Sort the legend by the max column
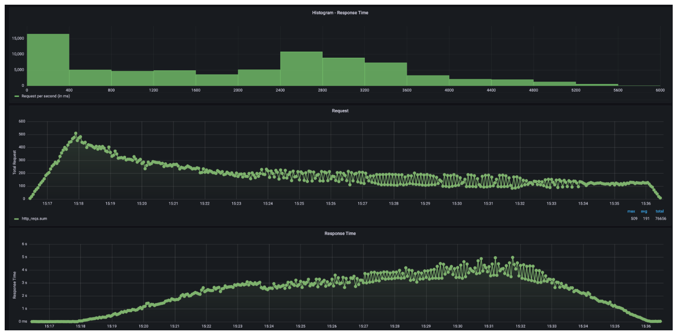677x335 pixels. tap(631, 212)
